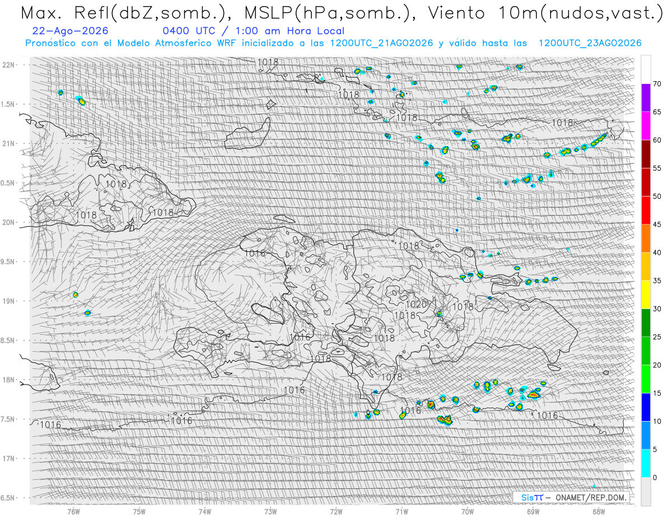Click the '72W' longitude axis label
672x519 pixels.
point(336,512)
